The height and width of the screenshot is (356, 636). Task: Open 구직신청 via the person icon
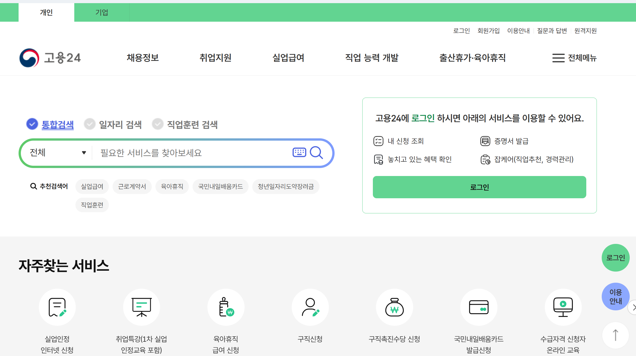tap(310, 307)
